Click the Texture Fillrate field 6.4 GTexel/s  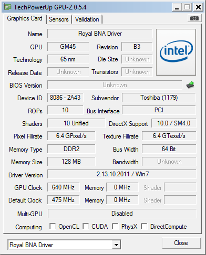169,136
